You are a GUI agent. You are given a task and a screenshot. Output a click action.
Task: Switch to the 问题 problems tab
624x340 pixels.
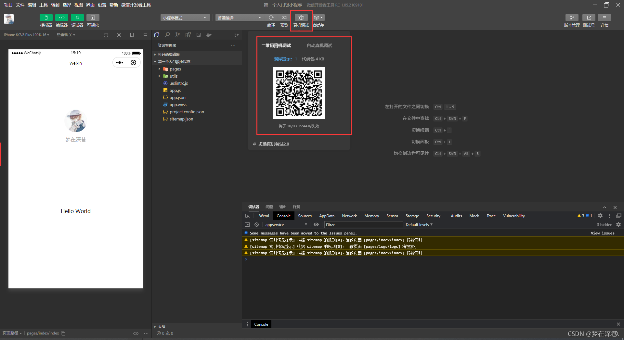[x=269, y=207]
